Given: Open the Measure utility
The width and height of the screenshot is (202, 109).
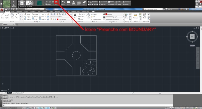Looking at the screenshot, I should click(x=136, y=16).
